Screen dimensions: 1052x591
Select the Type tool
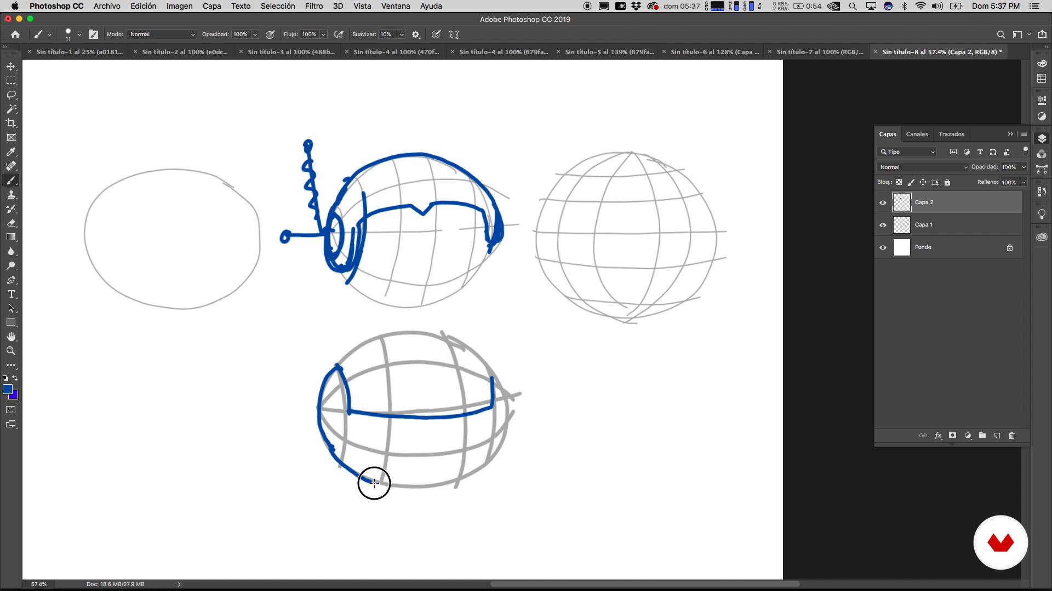[11, 294]
